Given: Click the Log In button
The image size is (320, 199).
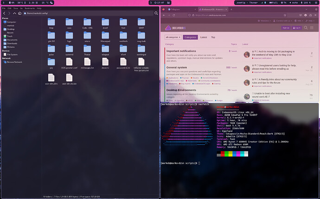Looking at the screenshot, I should pyautogui.click(x=296, y=28).
